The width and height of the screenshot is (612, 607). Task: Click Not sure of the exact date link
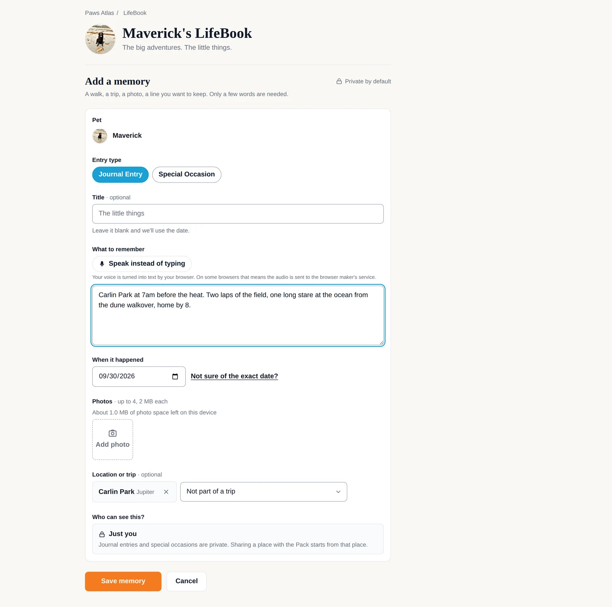tap(234, 376)
